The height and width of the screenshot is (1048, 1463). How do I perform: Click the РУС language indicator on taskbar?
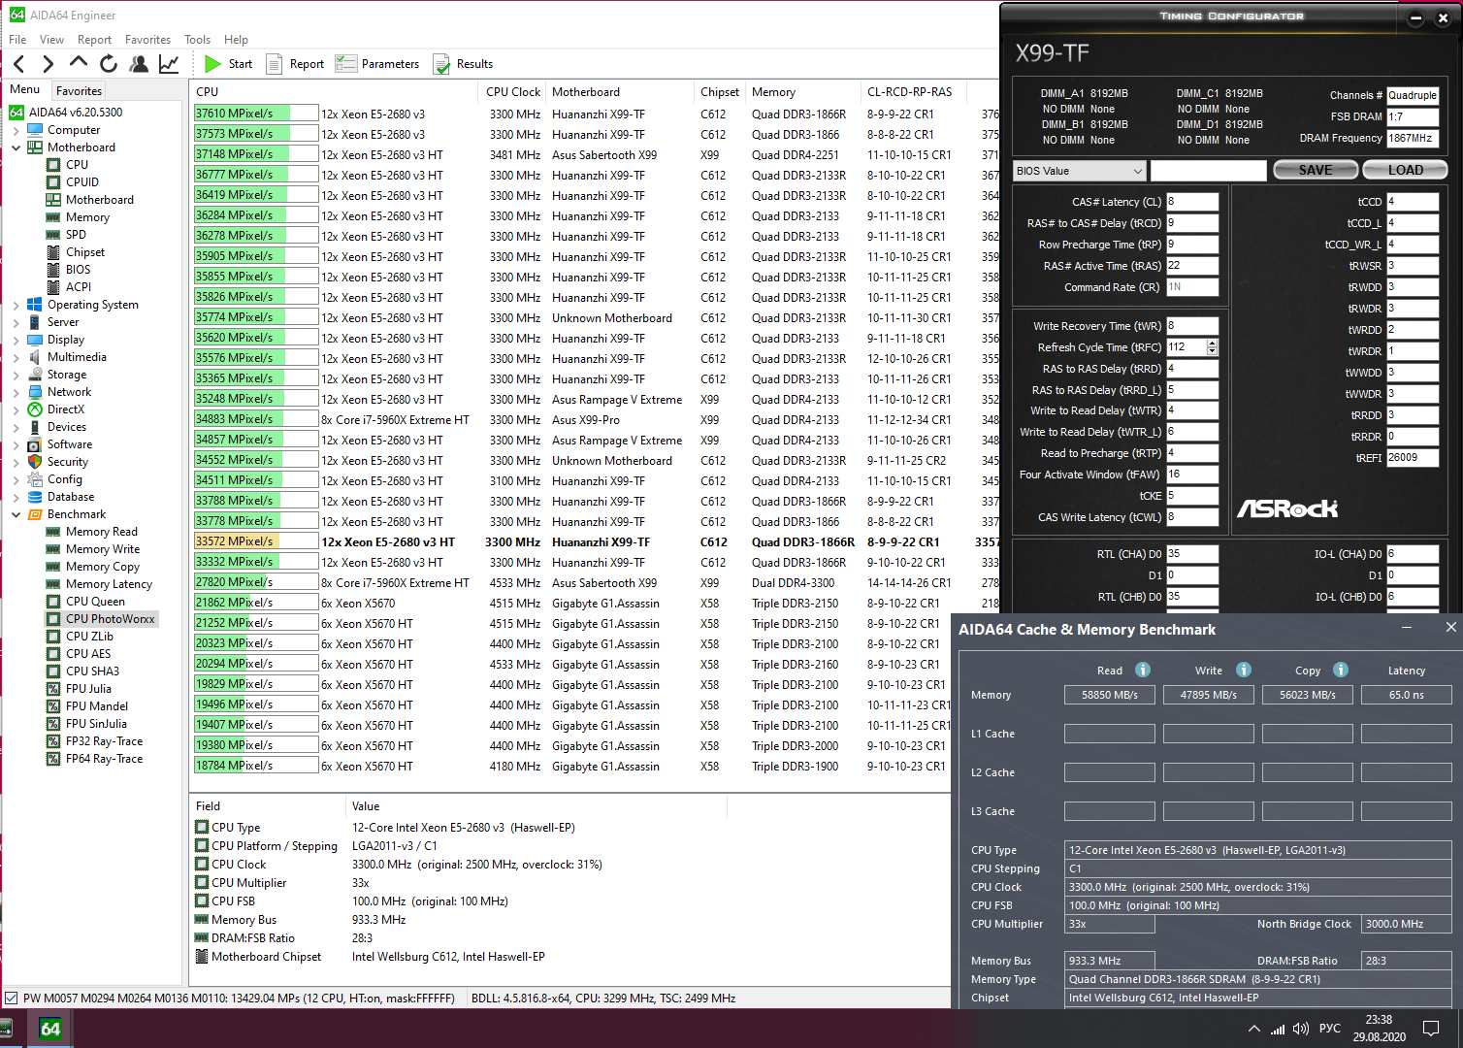(x=1330, y=1029)
